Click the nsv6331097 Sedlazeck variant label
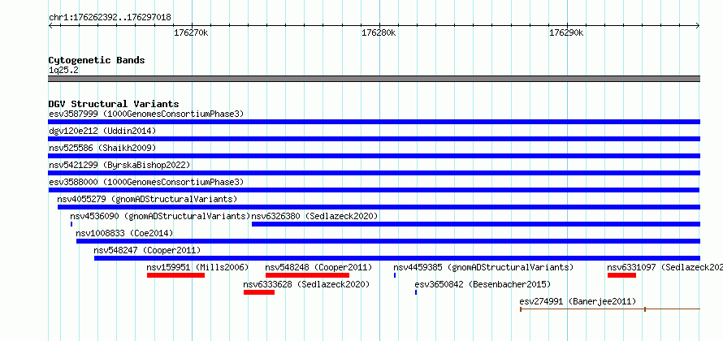The width and height of the screenshot is (723, 341). pyautogui.click(x=665, y=267)
